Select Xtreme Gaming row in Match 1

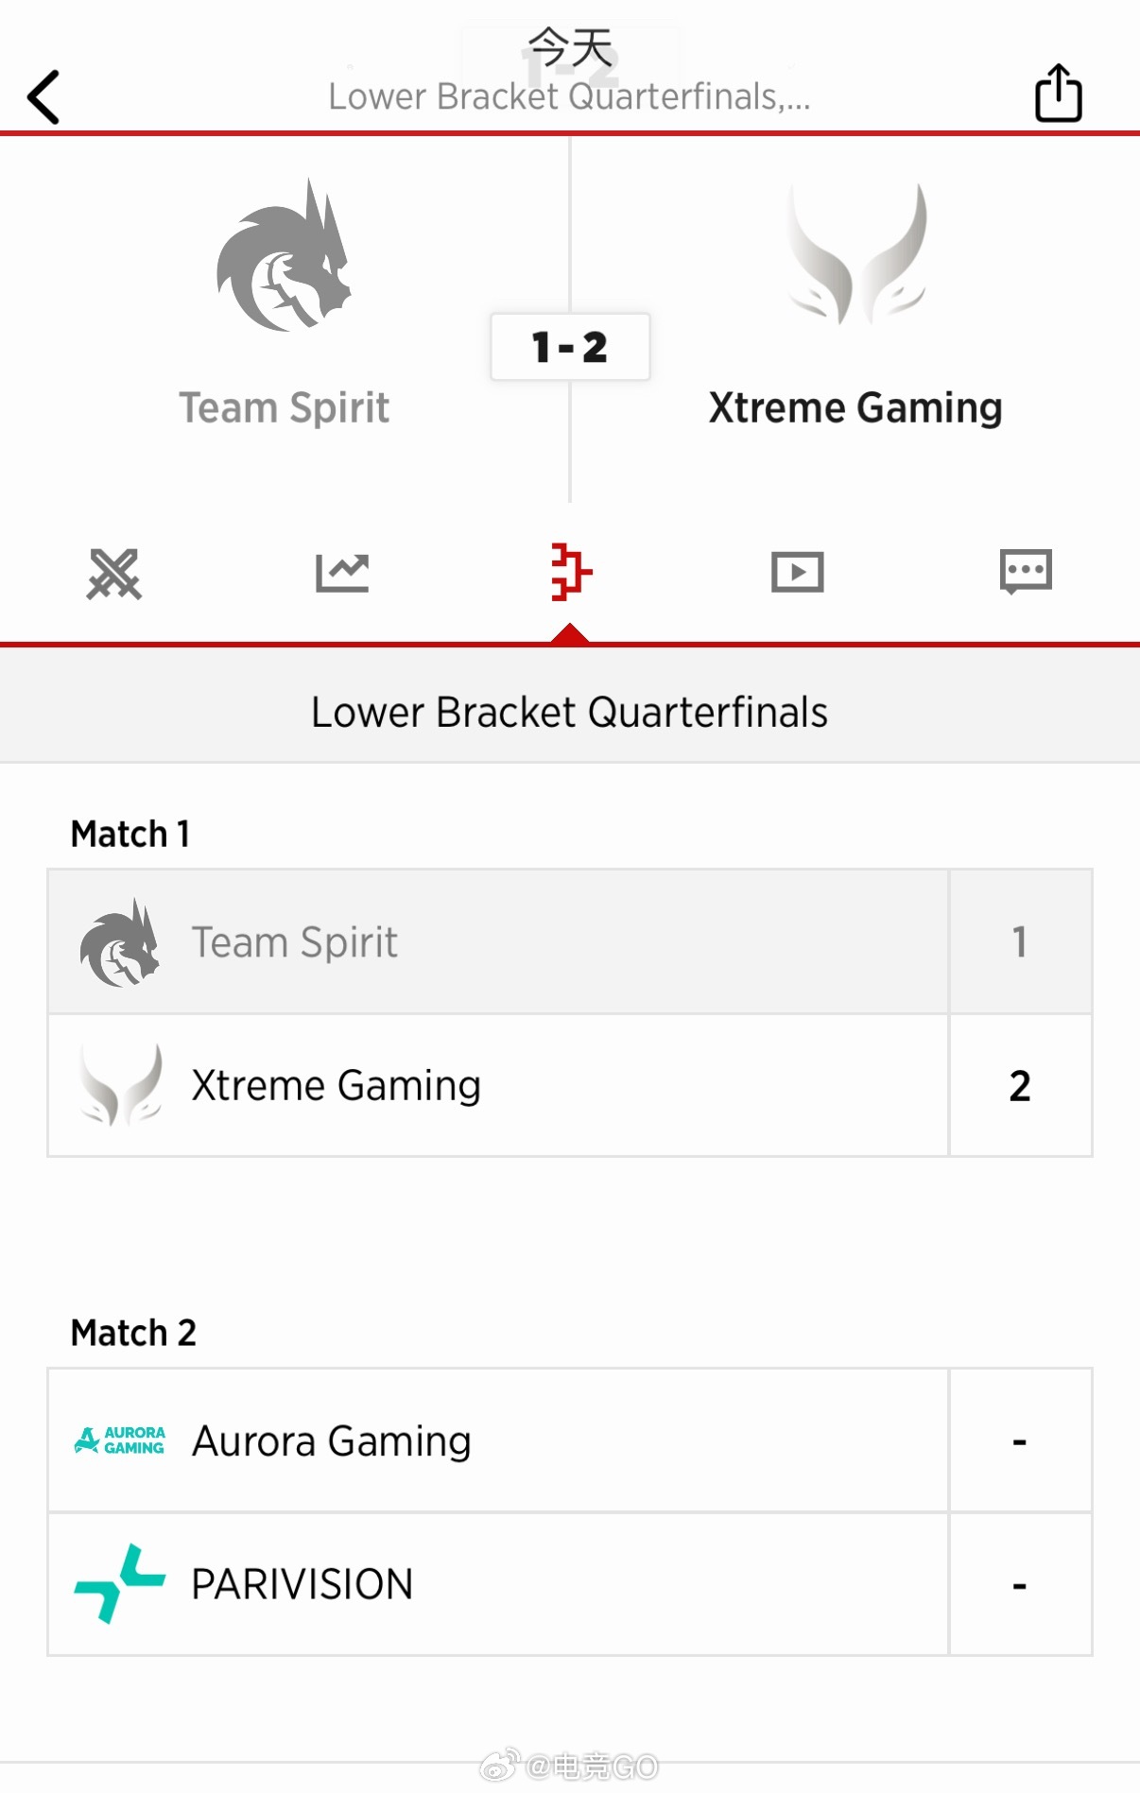coord(498,1085)
